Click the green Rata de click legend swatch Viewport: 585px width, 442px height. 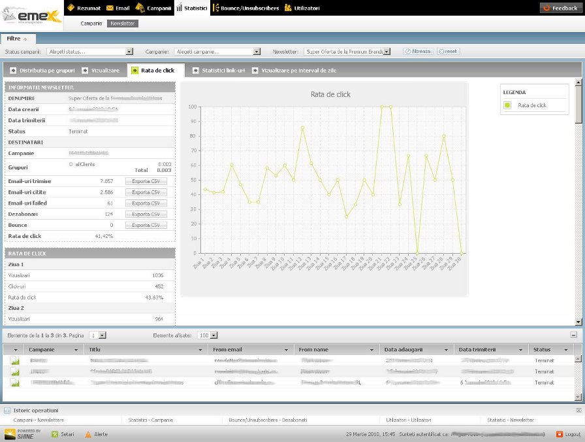507,105
